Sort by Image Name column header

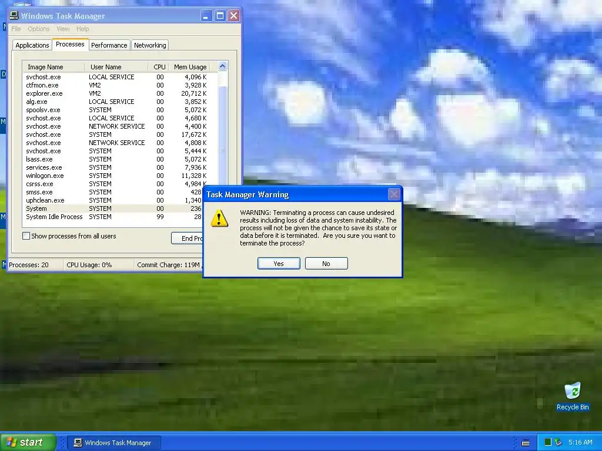click(x=53, y=67)
